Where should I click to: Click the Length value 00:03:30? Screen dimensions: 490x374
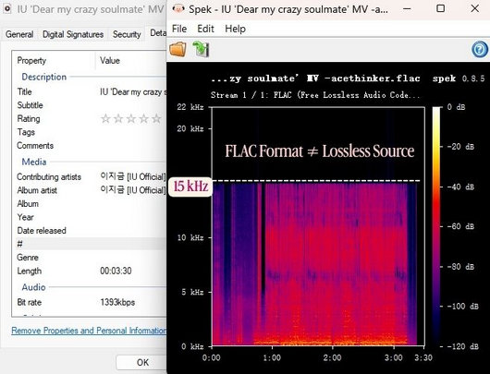click(x=116, y=271)
